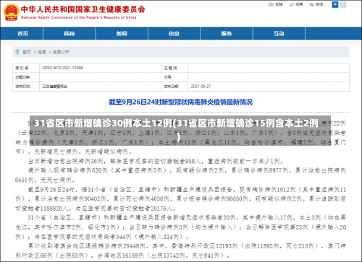Select the 卫生健康委员会 publisher cell

pos(55,87)
